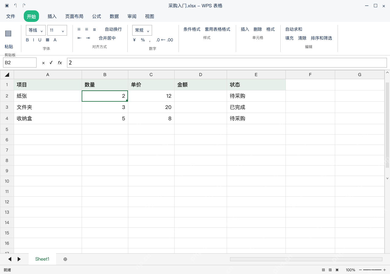This screenshot has height=274, width=390.
Task: Open 套用表格格式 table styles
Action: [x=218, y=29]
